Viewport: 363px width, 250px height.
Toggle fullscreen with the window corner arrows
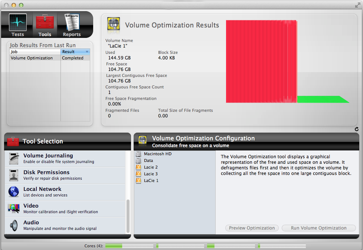tap(357, 5)
